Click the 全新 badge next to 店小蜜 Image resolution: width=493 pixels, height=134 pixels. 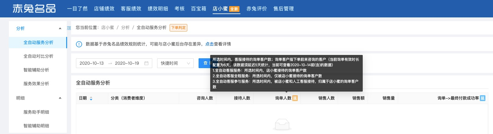[x=234, y=9]
